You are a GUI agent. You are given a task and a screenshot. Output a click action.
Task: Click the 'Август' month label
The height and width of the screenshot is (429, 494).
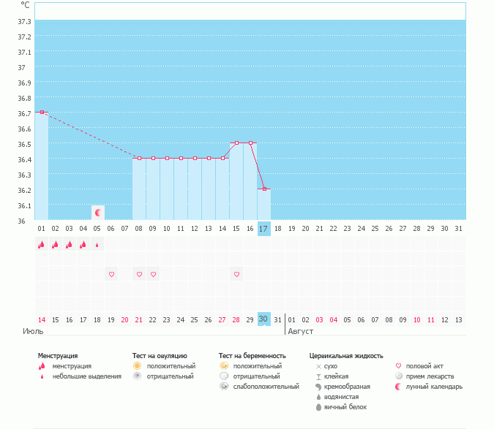pos(300,331)
